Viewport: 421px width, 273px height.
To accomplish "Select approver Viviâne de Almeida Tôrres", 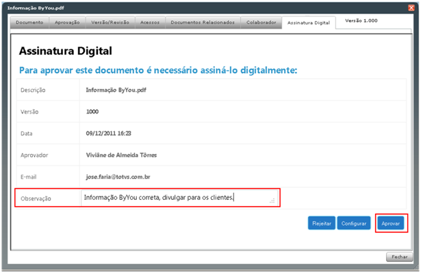I will pyautogui.click(x=121, y=155).
